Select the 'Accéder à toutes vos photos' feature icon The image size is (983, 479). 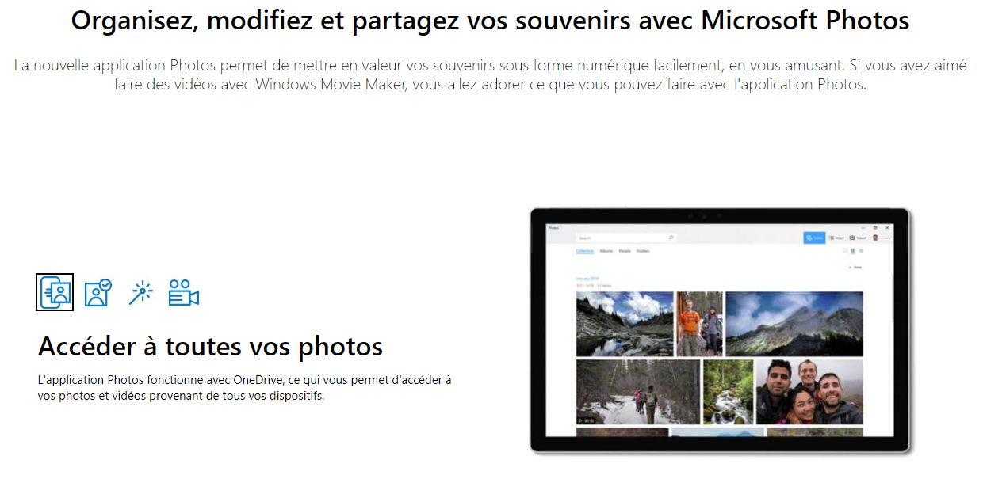pyautogui.click(x=55, y=292)
